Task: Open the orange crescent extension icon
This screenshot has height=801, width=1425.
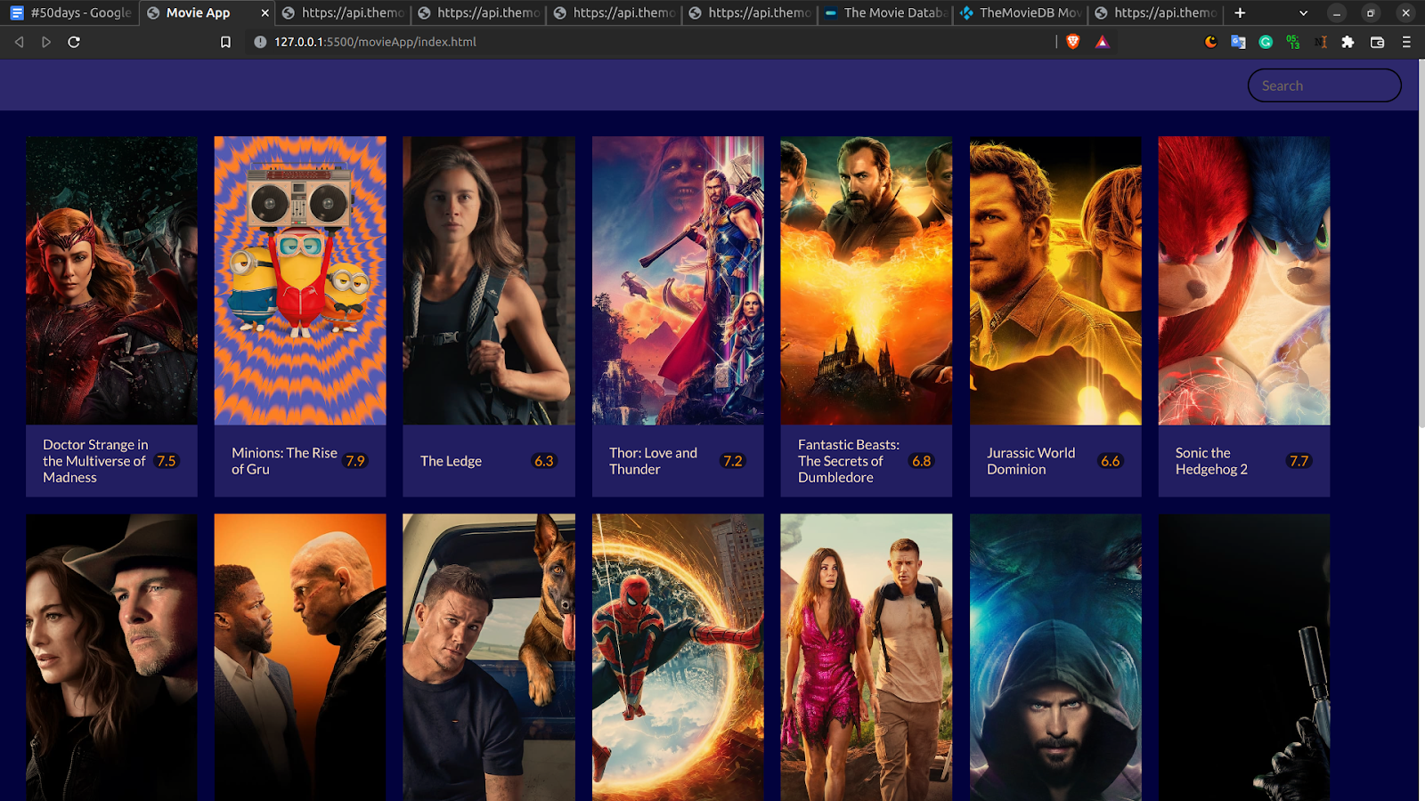Action: click(x=1210, y=42)
